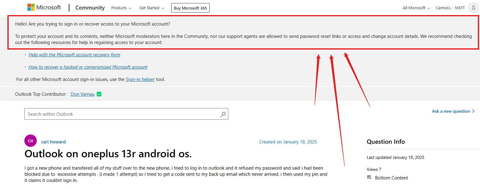This screenshot has height=189, width=480.
Task: Open the Microsoft logo home link
Action: click(x=44, y=8)
